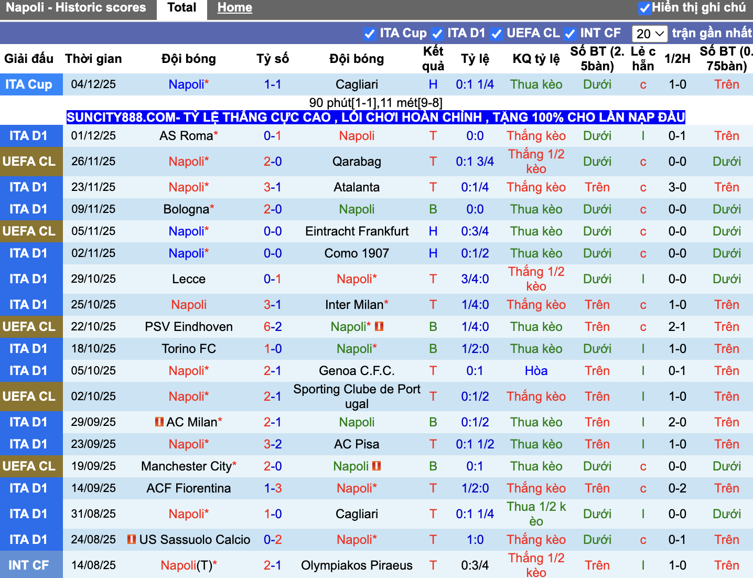Open Sporting Clube de Portugal team link

pyautogui.click(x=357, y=397)
